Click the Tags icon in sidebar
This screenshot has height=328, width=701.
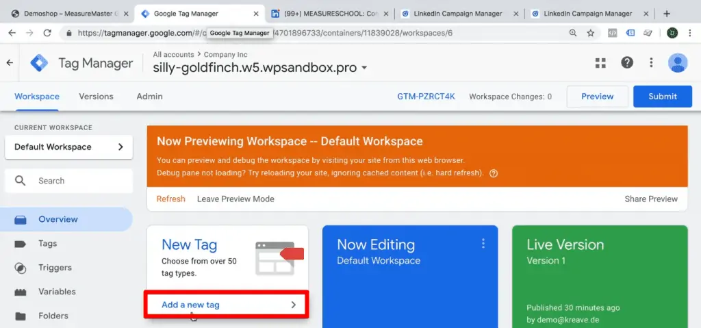(20, 244)
